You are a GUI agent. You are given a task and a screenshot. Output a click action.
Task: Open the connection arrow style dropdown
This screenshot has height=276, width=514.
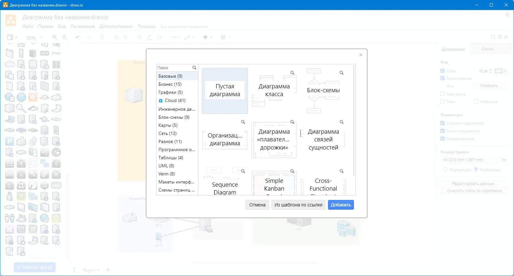[x=175, y=37]
